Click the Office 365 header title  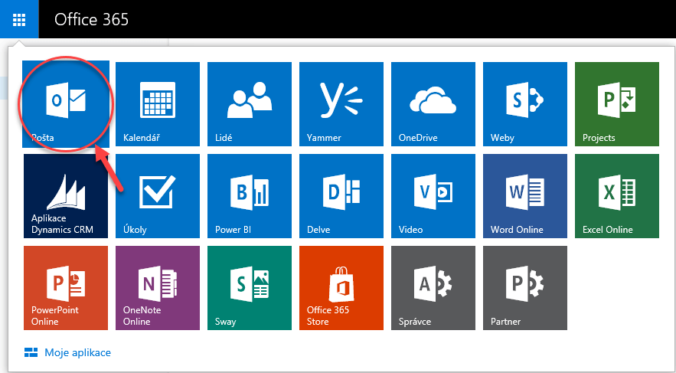pyautogui.click(x=91, y=19)
